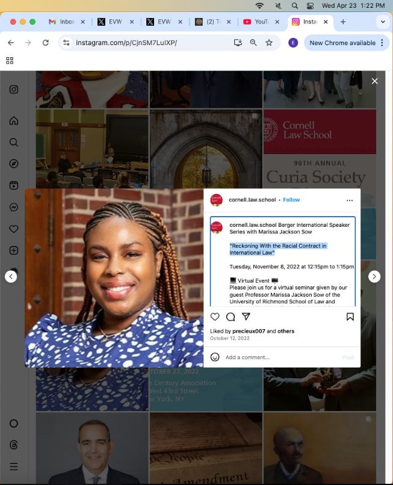This screenshot has height=485, width=393.
Task: Click the cornell.law.school avatar in post header
Action: pos(216,200)
